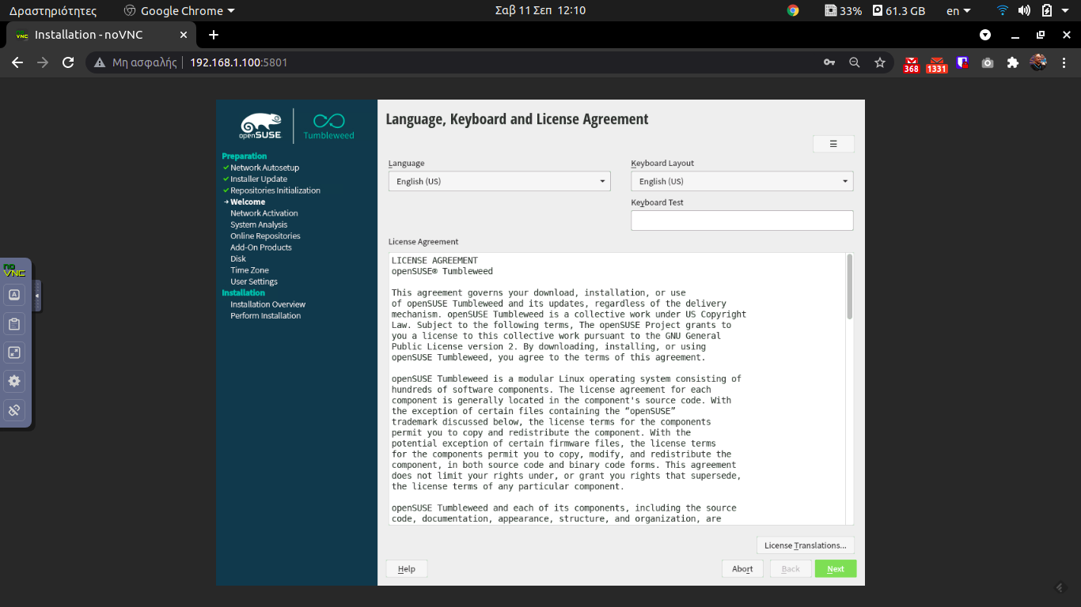The width and height of the screenshot is (1081, 607).
Task: Open the en input source menu
Action: [958, 11]
